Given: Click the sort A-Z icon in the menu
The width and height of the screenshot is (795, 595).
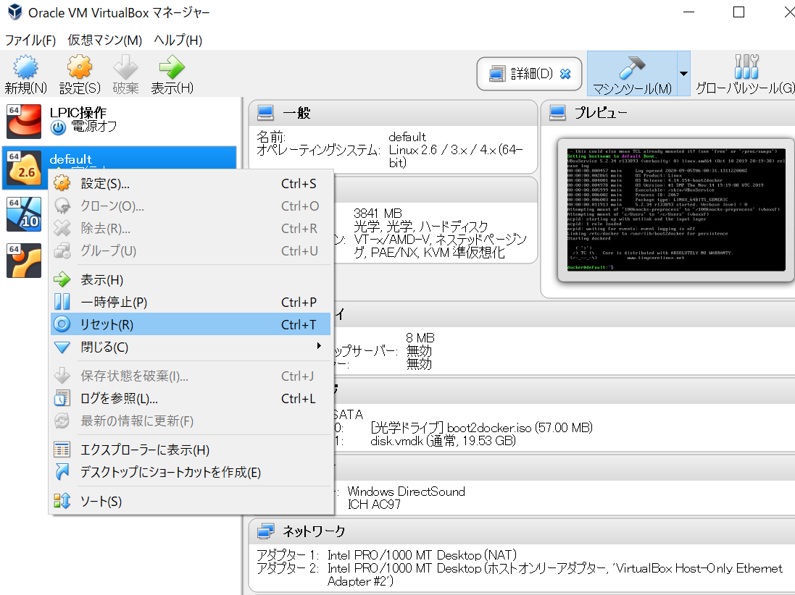Looking at the screenshot, I should pos(62,501).
